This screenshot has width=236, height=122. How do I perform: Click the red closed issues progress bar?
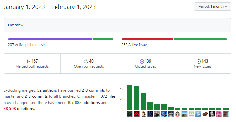[x=147, y=39]
